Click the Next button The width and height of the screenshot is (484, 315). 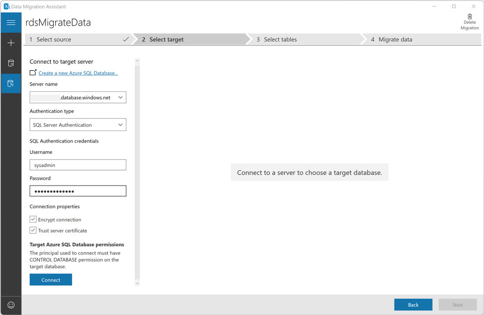[x=457, y=304]
